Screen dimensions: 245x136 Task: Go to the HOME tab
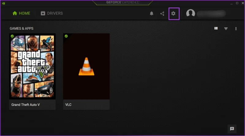[x=21, y=13]
